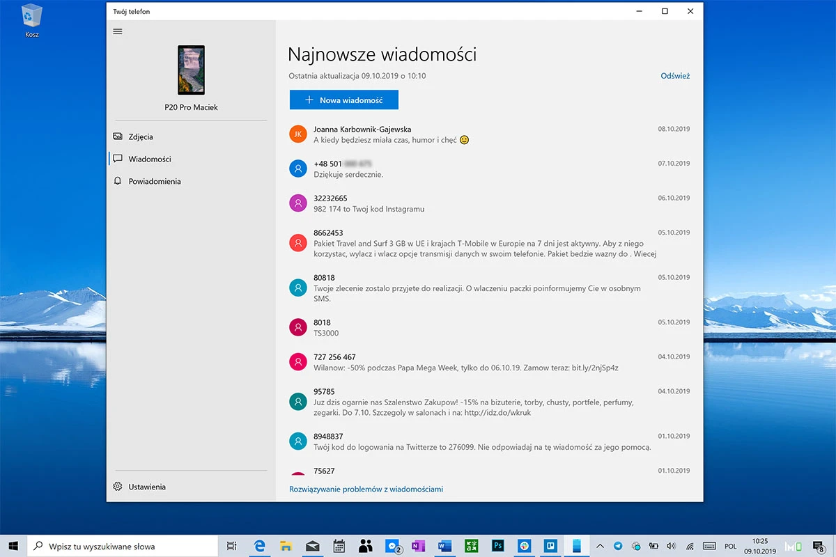Expand hidden system tray icons
The width and height of the screenshot is (836, 557).
pos(600,546)
